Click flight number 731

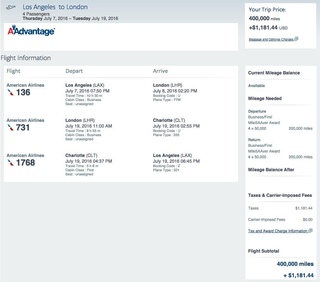tap(23, 128)
